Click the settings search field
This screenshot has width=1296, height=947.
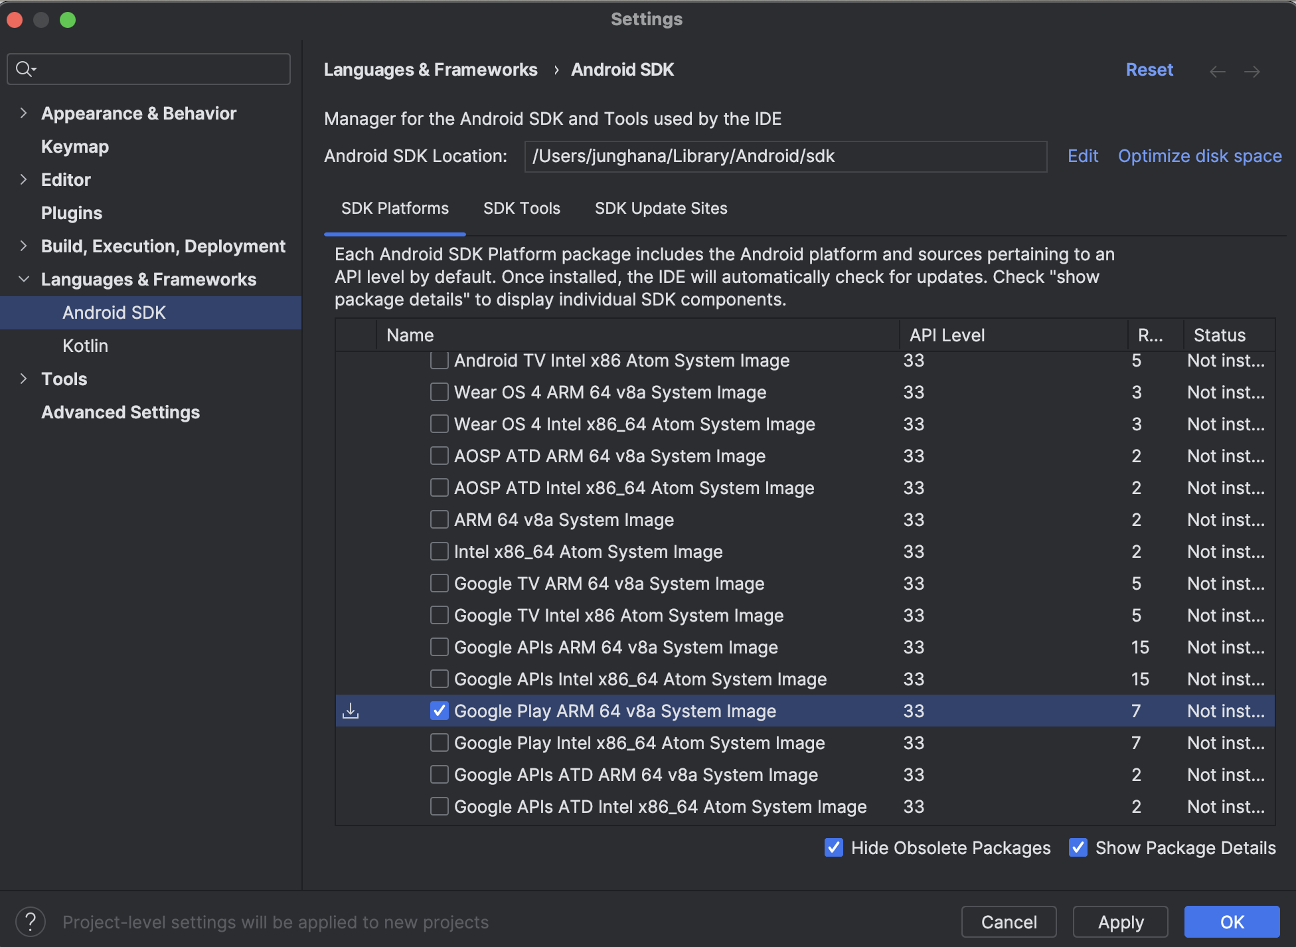coord(149,69)
